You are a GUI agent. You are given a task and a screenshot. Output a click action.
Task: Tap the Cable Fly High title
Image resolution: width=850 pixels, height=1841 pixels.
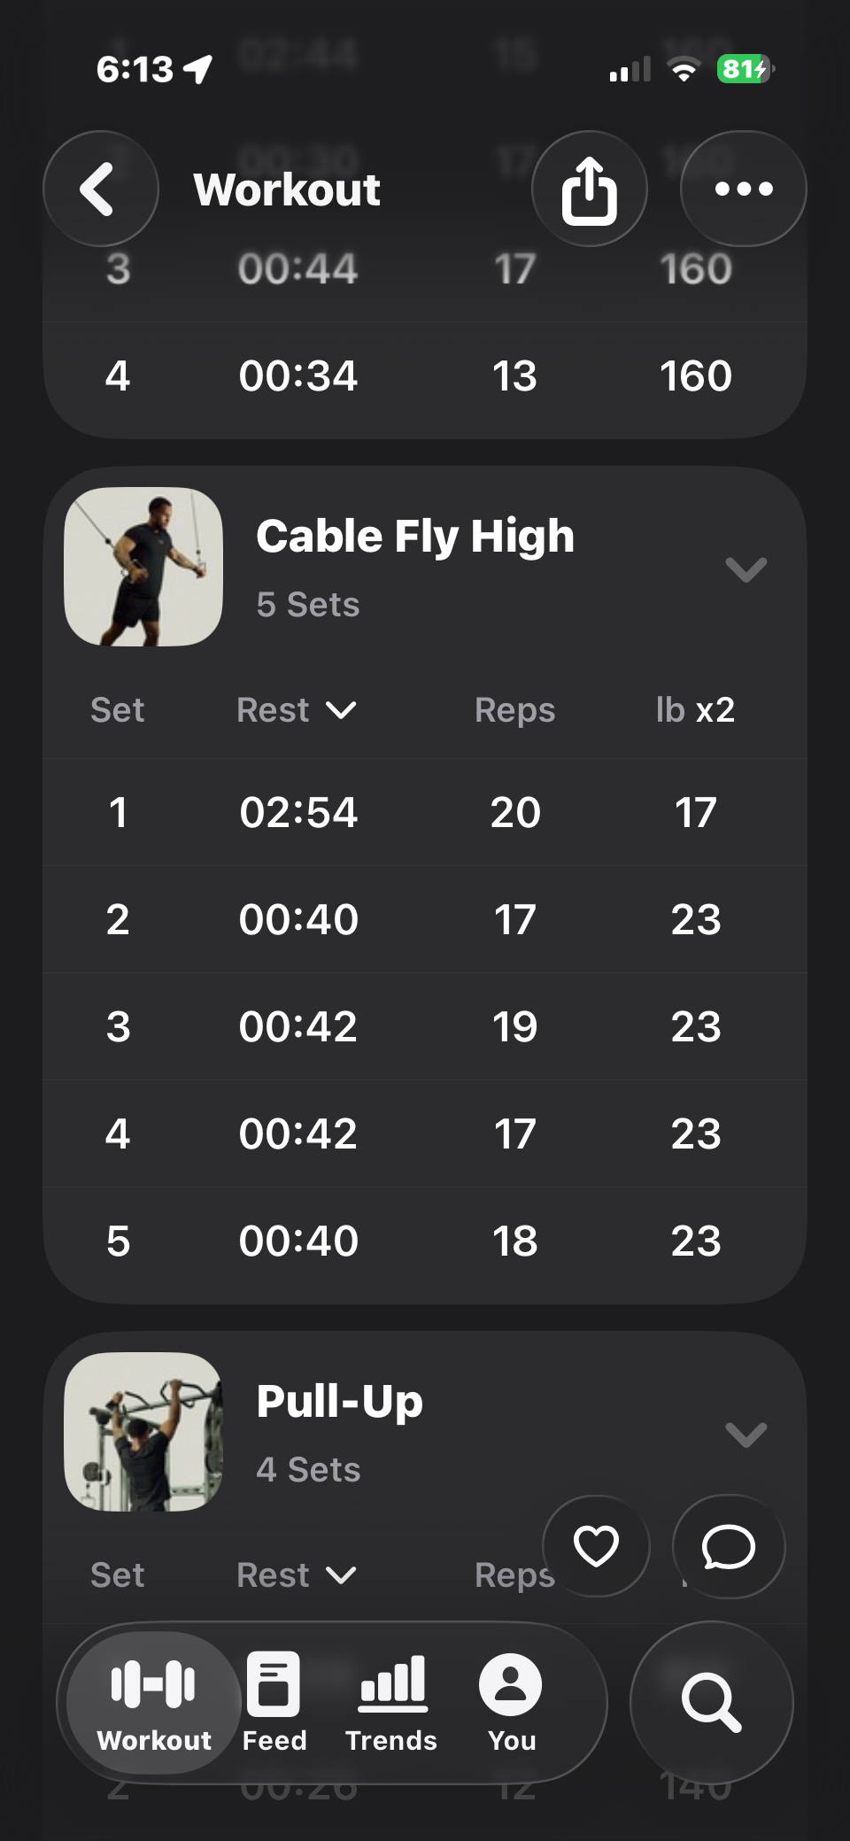tap(414, 537)
